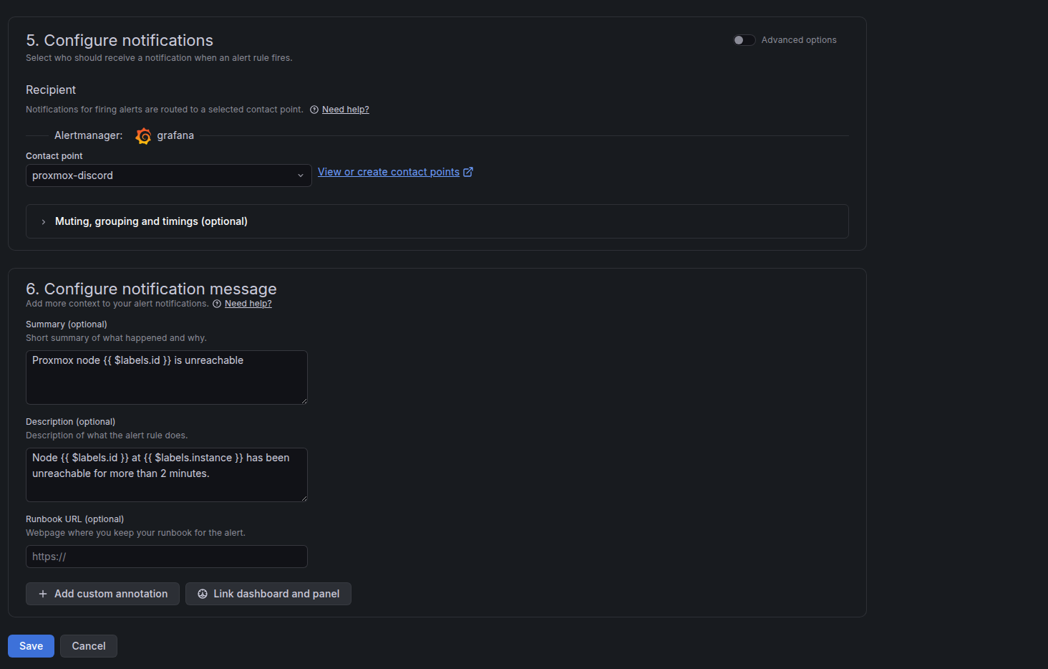Open the proxmox-discord contact point dropdown
Viewport: 1048px width, 669px height.
pyautogui.click(x=169, y=175)
